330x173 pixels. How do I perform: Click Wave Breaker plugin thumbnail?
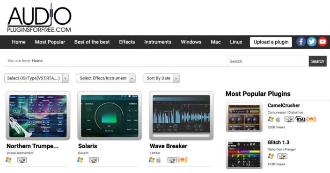(181, 115)
